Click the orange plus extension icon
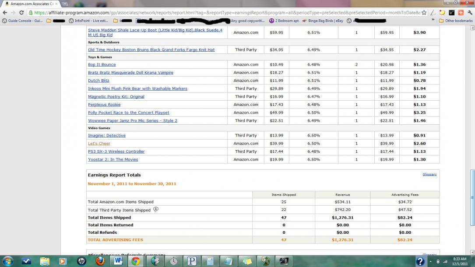The image size is (475, 267). [461, 13]
